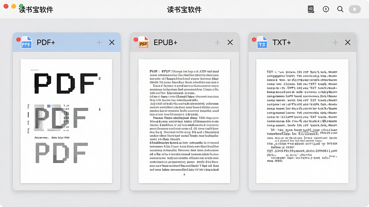This screenshot has height=207, width=369.
Task: Select the PDF+ card title
Action: point(46,42)
